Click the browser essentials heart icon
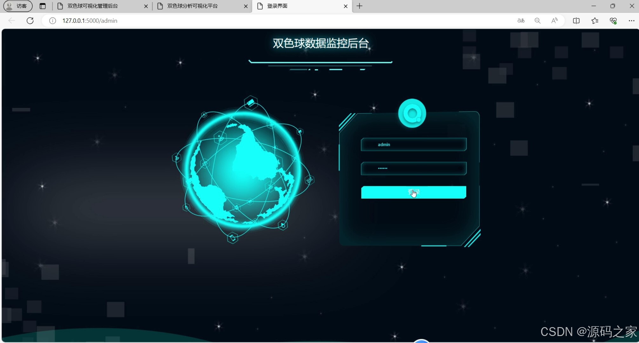This screenshot has height=343, width=639. coord(613,21)
